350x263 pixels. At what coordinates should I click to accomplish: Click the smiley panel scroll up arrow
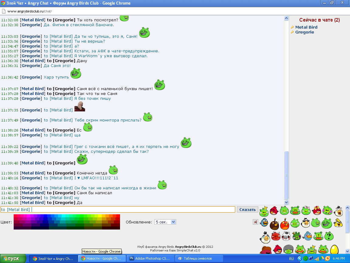coord(347,208)
